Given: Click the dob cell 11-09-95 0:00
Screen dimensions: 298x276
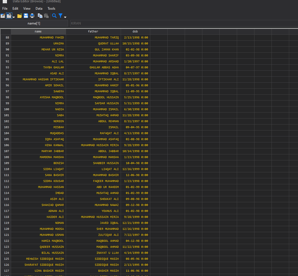Looking at the screenshot, I should pos(135,91).
